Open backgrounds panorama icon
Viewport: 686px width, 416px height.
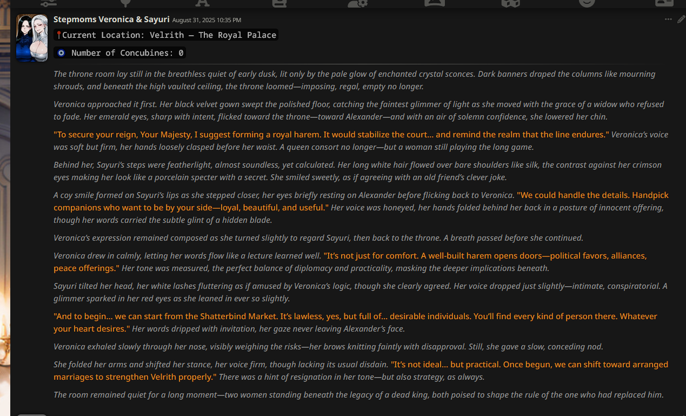click(x=434, y=3)
